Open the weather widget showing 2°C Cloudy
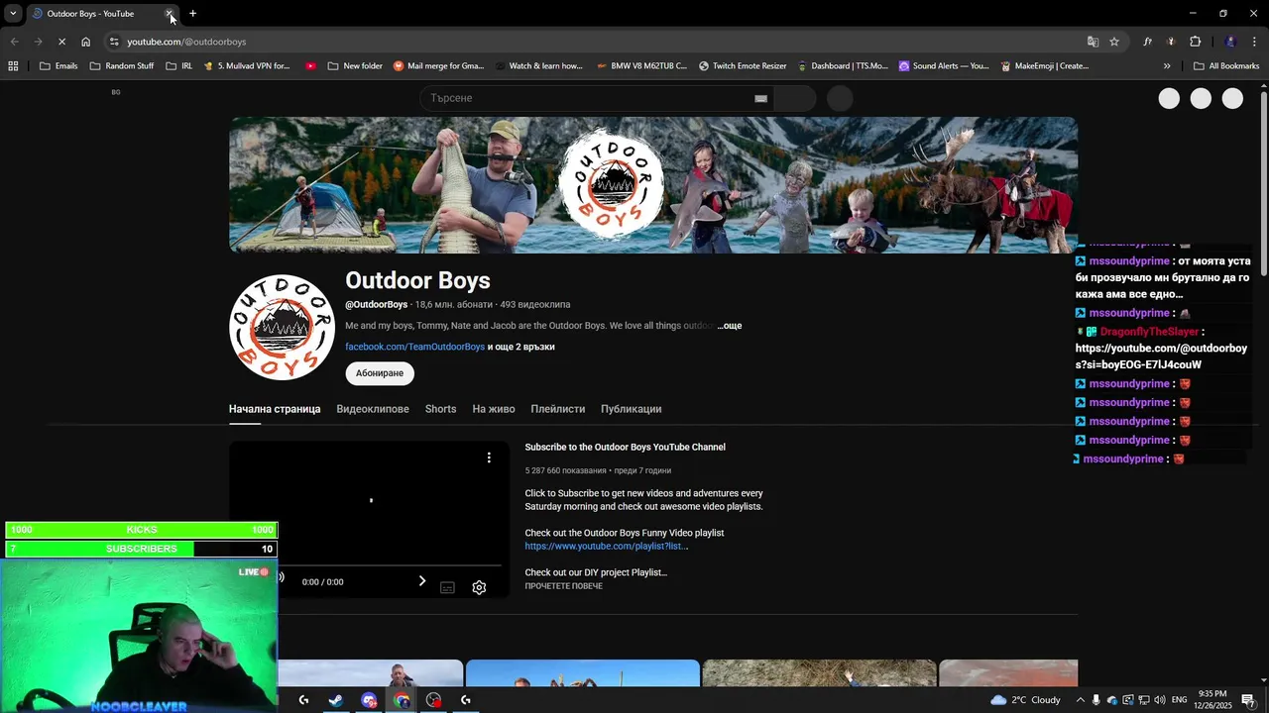The width and height of the screenshot is (1269, 713). [x=1025, y=700]
